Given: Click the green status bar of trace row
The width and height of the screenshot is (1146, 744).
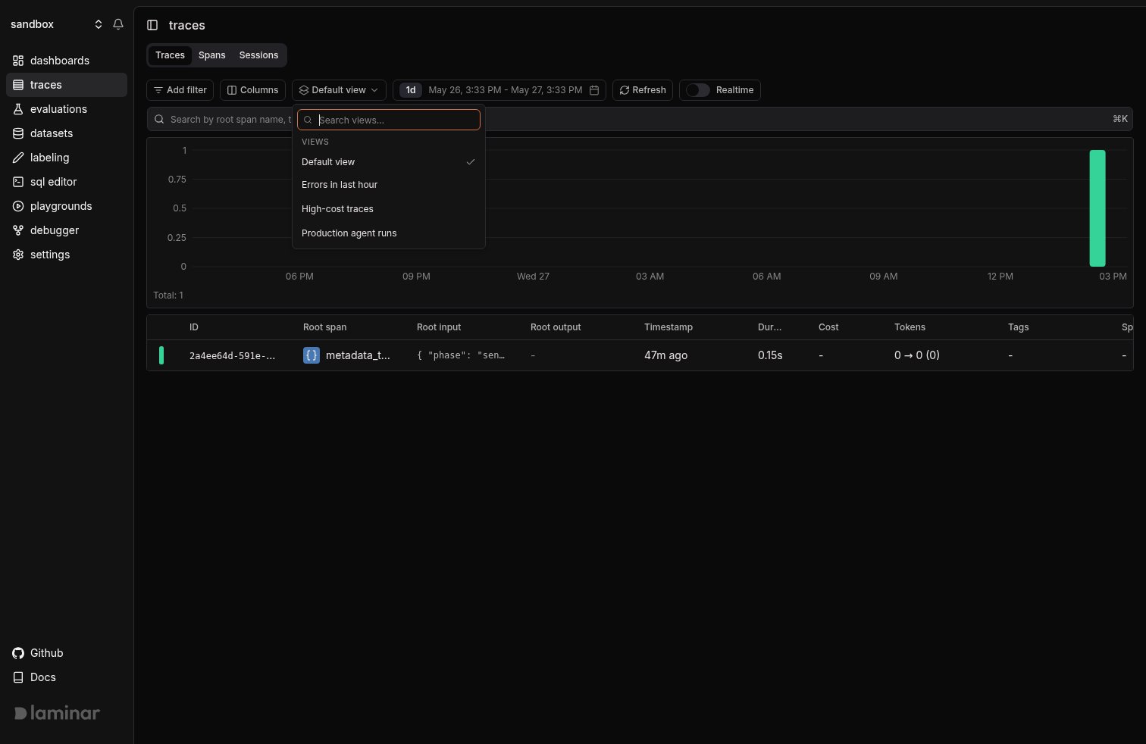Looking at the screenshot, I should point(161,355).
